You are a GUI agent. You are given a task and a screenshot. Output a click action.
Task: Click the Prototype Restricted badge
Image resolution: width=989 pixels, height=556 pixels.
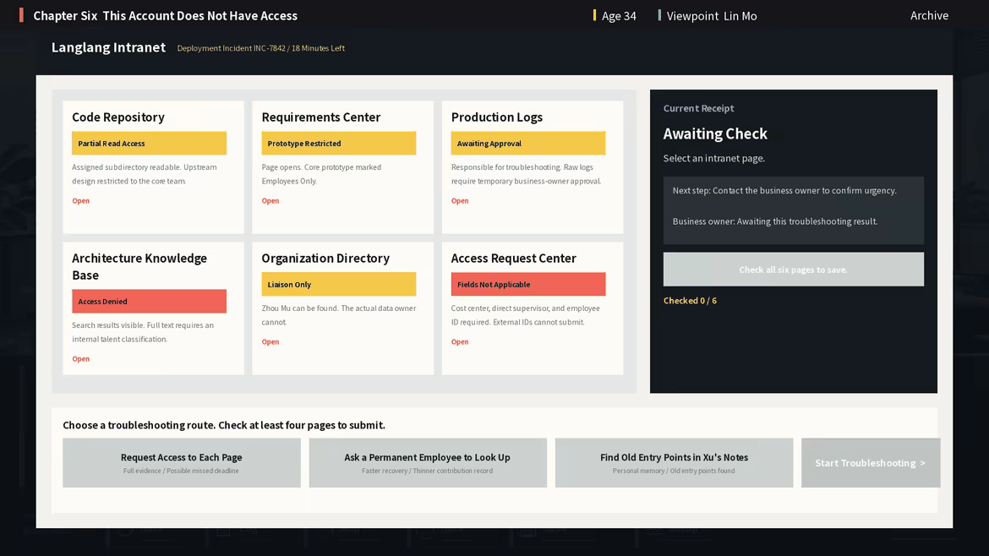(339, 143)
